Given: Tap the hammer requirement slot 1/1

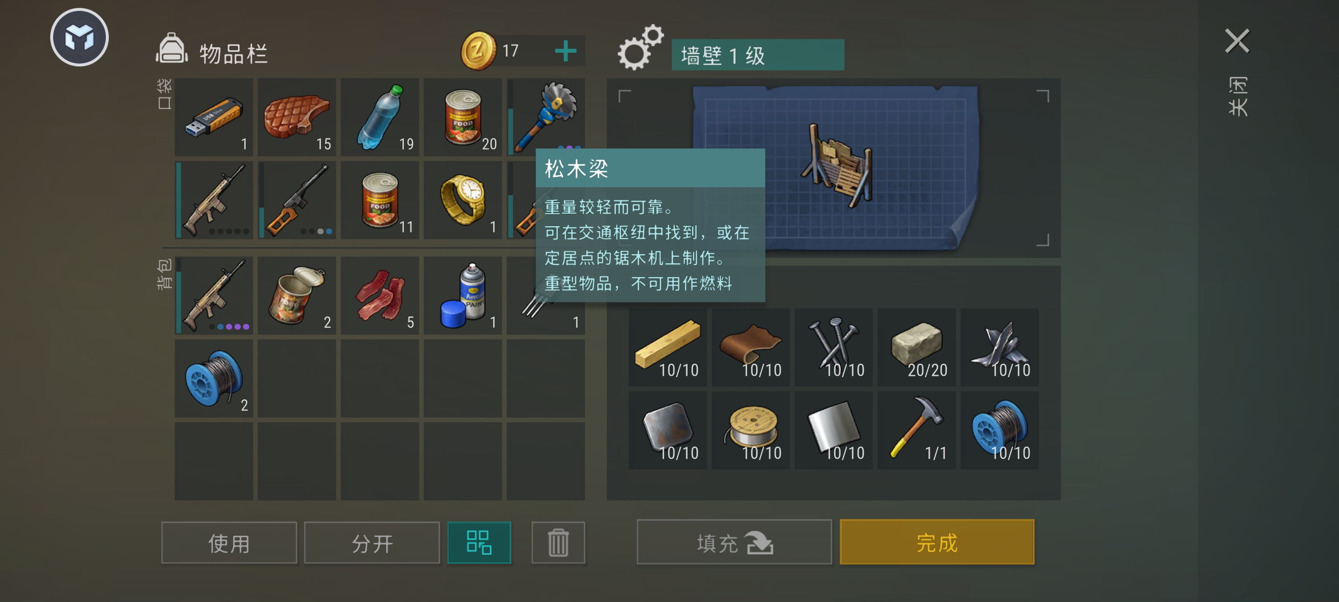Looking at the screenshot, I should click(x=916, y=431).
